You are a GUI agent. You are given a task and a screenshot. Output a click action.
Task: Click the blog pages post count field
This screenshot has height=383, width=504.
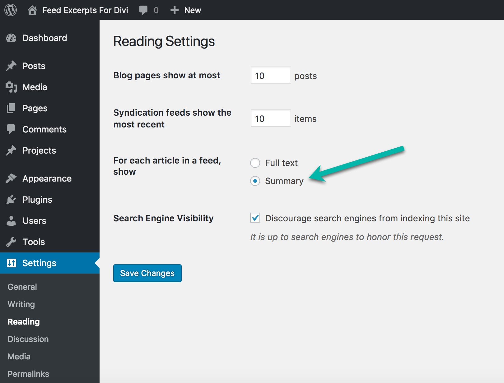coord(271,76)
